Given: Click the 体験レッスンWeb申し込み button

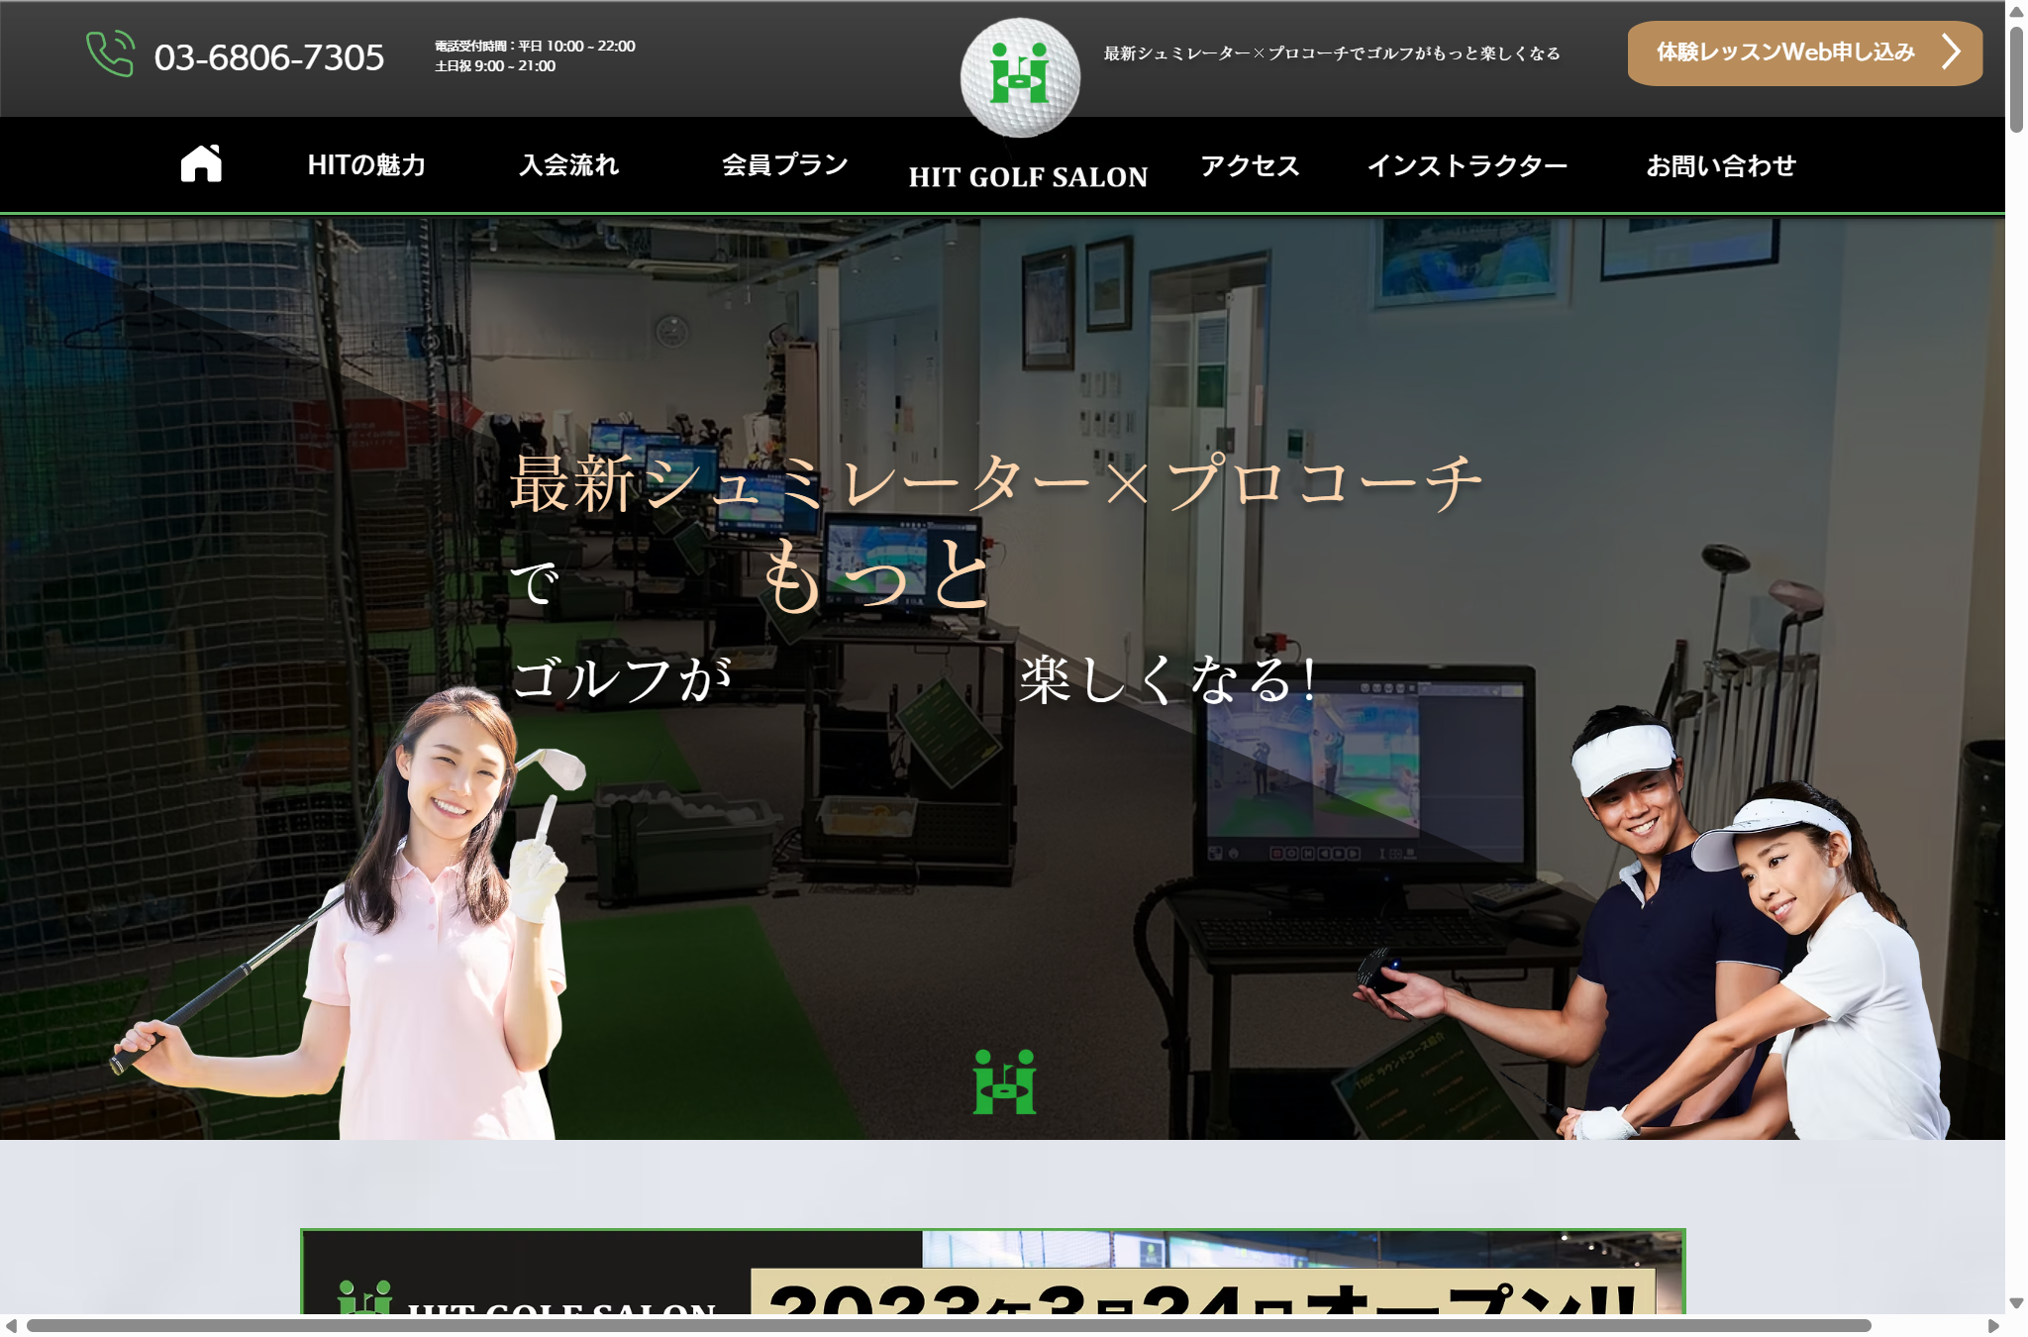Looking at the screenshot, I should pos(1804,52).
